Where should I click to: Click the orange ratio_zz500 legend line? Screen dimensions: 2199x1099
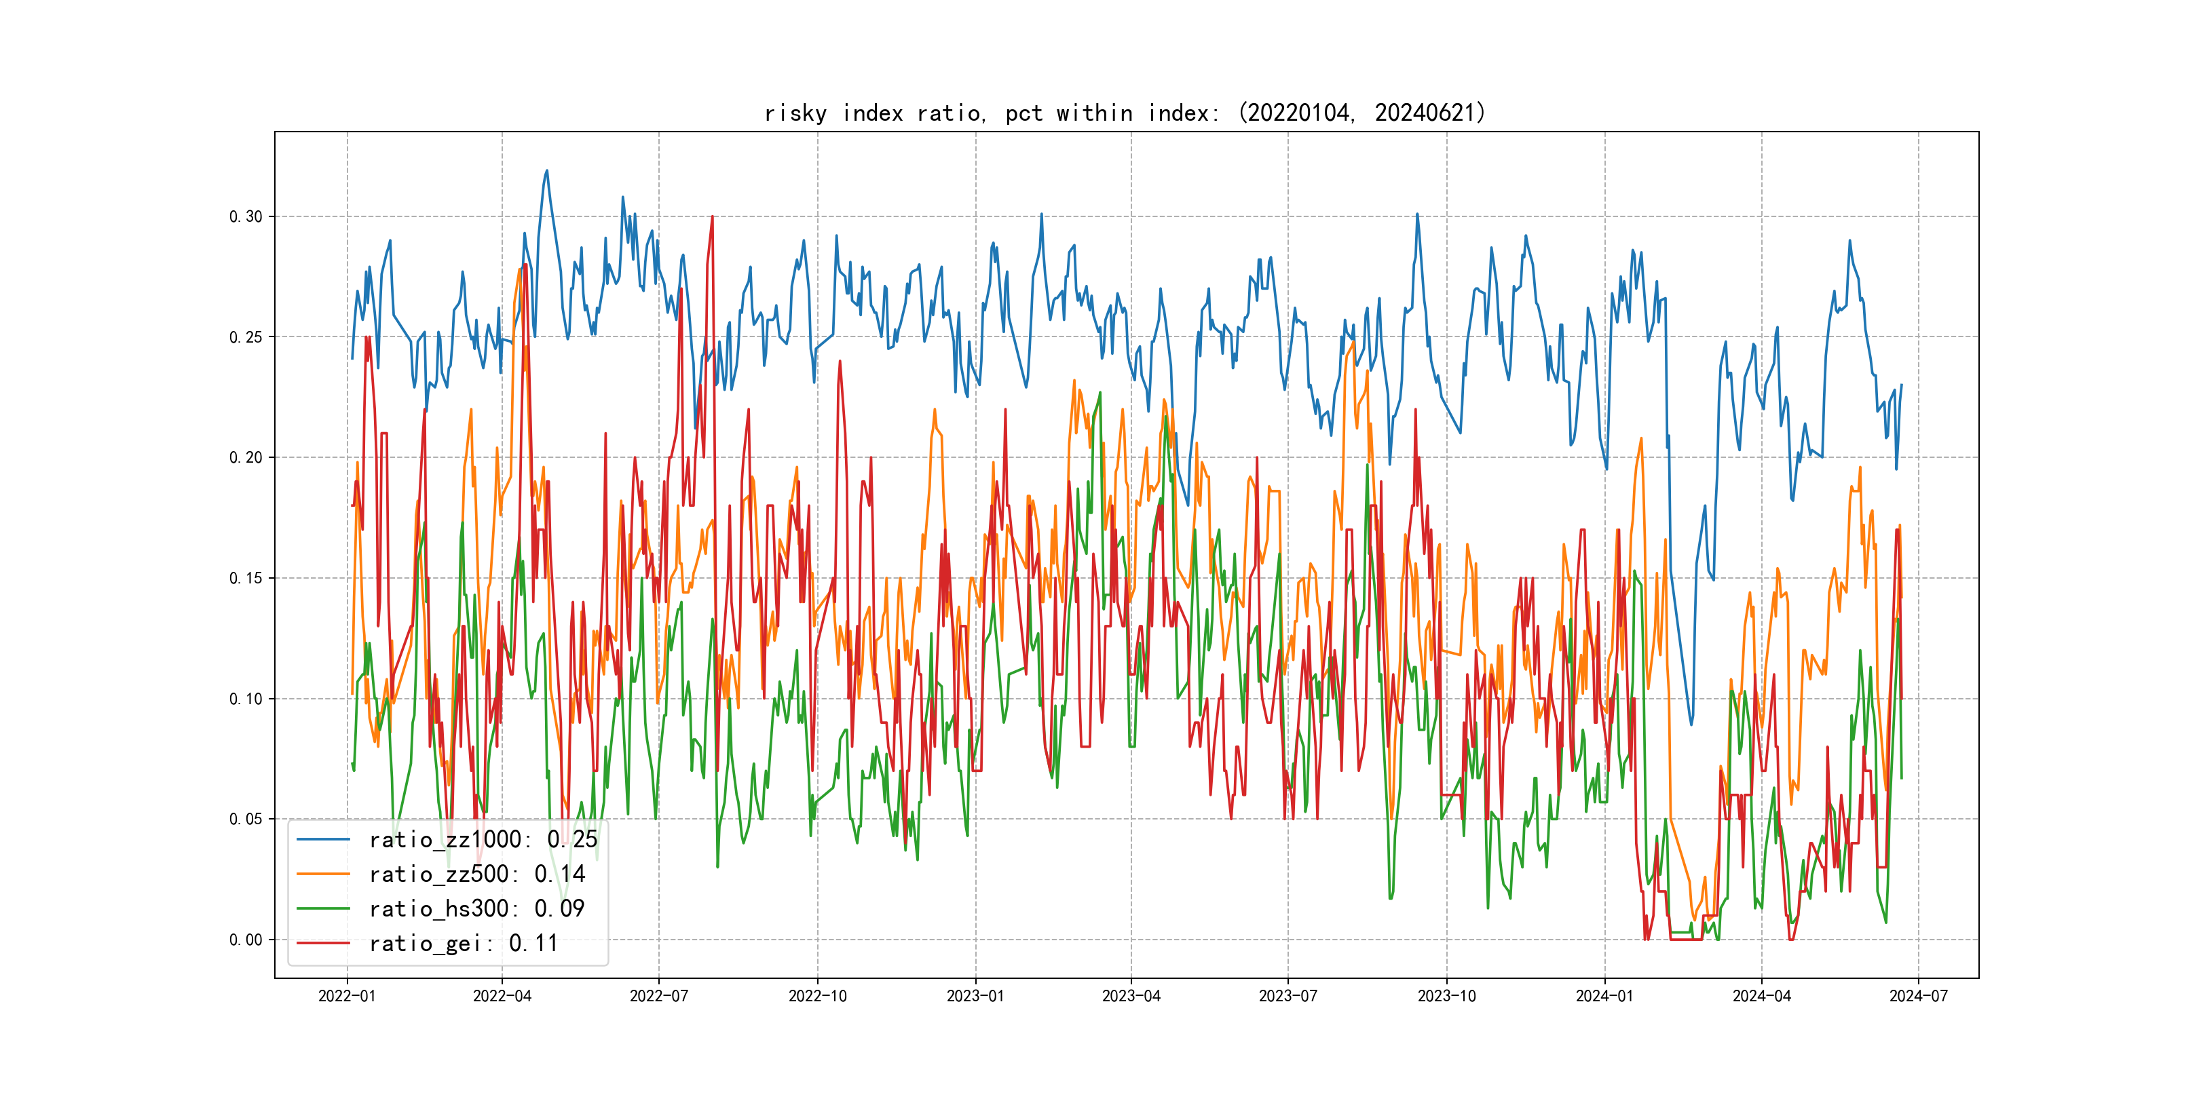[x=322, y=874]
